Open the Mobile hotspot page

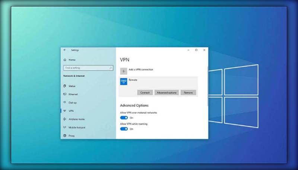[x=77, y=128]
